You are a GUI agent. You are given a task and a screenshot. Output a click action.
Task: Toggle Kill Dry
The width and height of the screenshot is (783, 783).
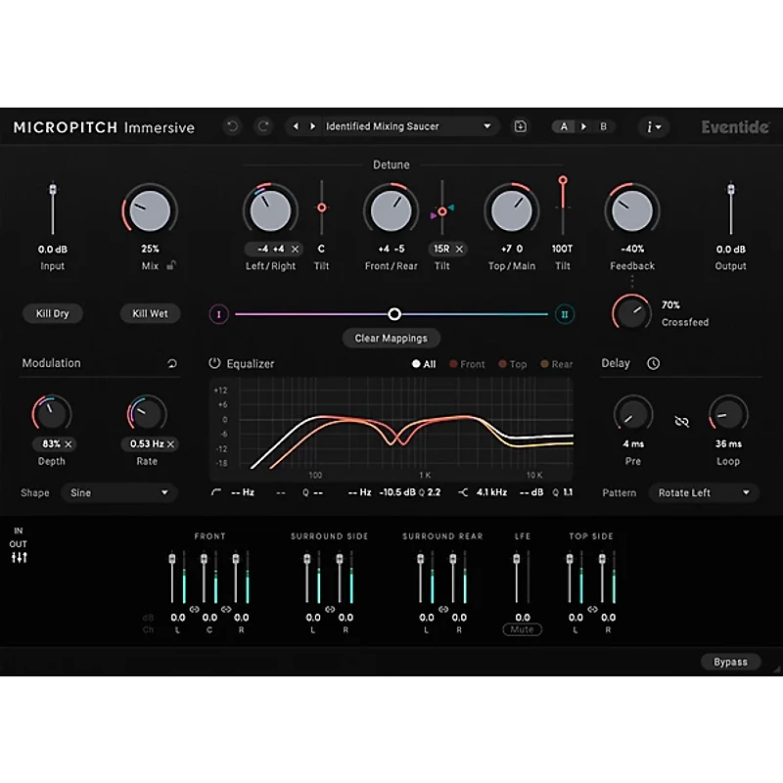(x=53, y=313)
